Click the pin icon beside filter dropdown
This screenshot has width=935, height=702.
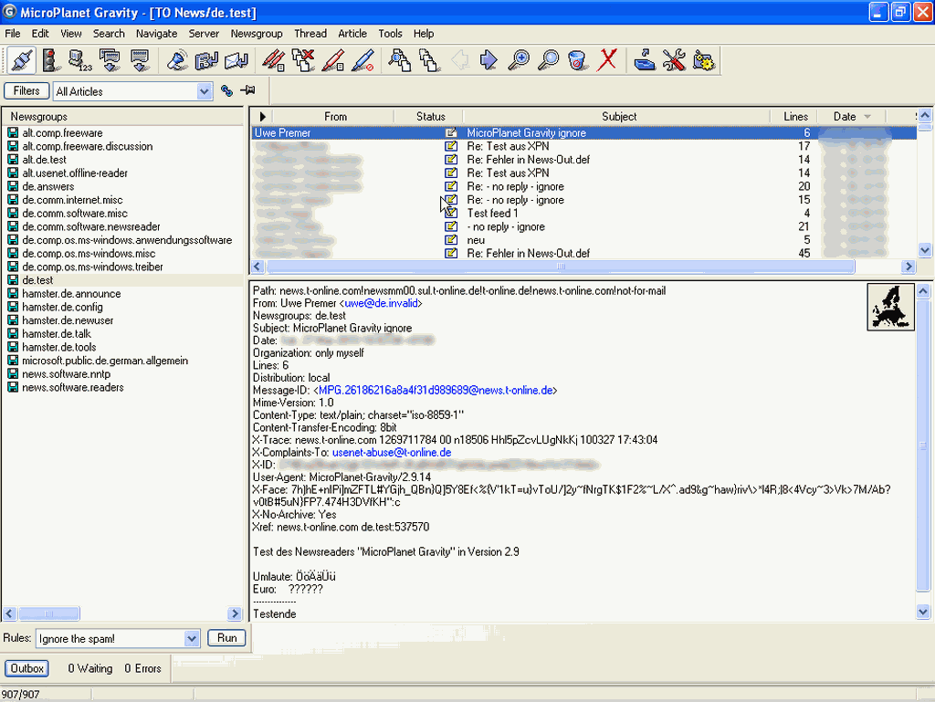click(x=247, y=90)
